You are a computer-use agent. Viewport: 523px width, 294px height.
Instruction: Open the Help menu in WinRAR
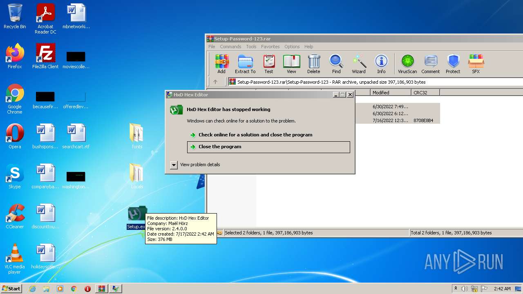point(309,47)
